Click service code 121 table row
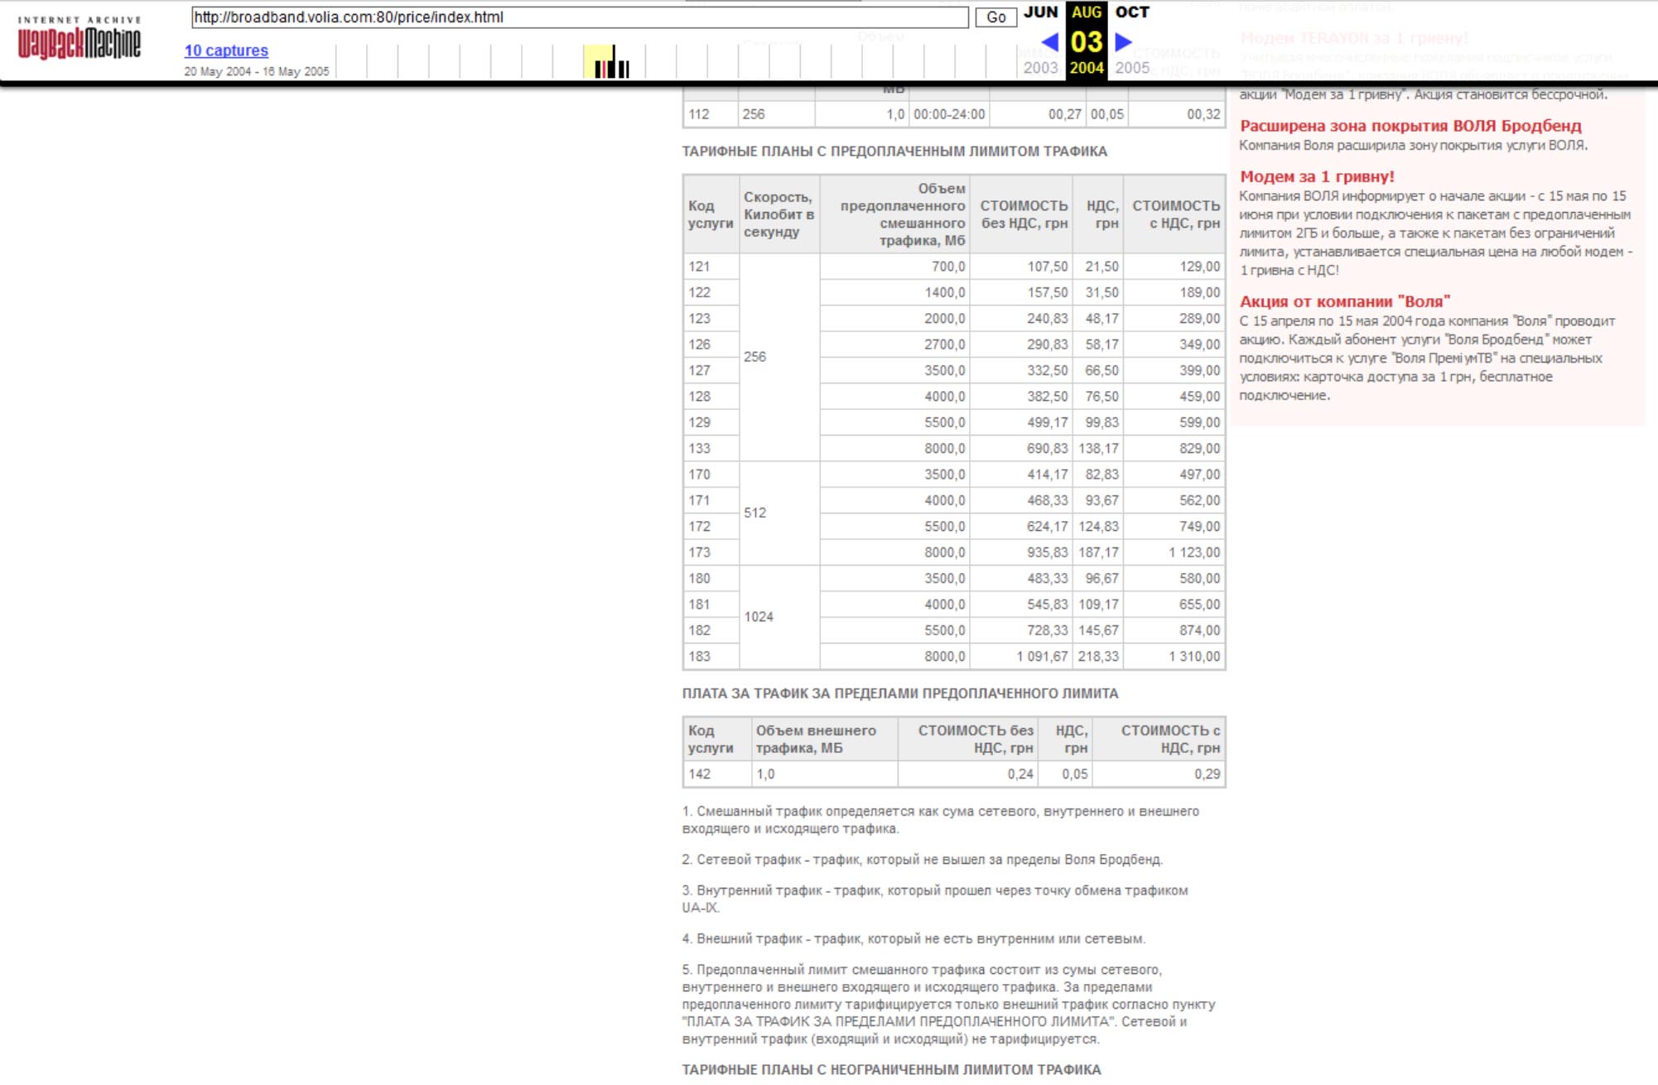This screenshot has width=1658, height=1085. click(x=700, y=267)
